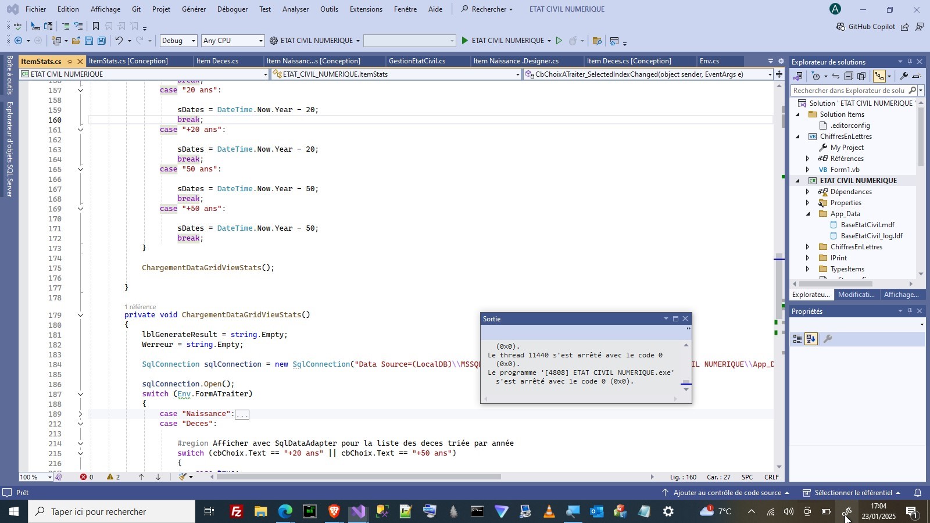This screenshot has height=523, width=930.
Task: Collapse the ChargementDataGridViewStats method at line 179
Action: click(80, 315)
